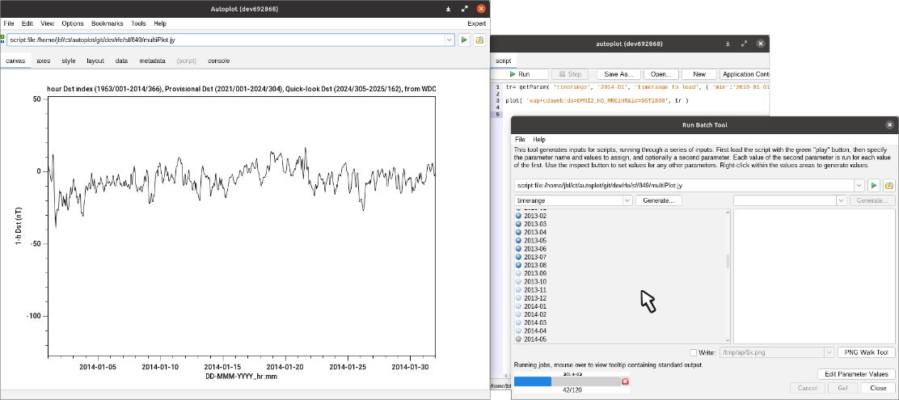Switch to the canvas tab
Viewport: 899px width, 400px height.
click(15, 60)
